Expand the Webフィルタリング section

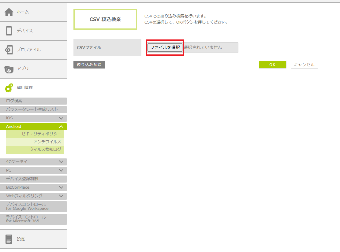61,196
